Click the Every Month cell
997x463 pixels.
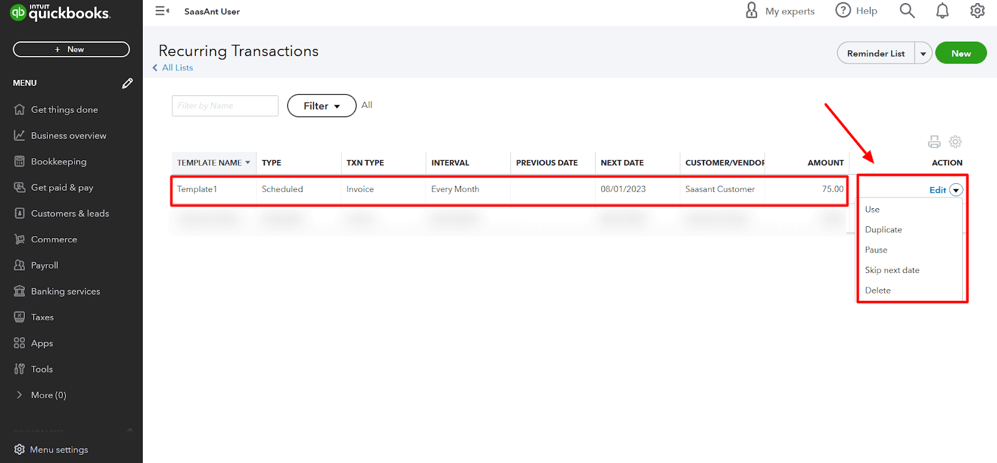click(455, 189)
